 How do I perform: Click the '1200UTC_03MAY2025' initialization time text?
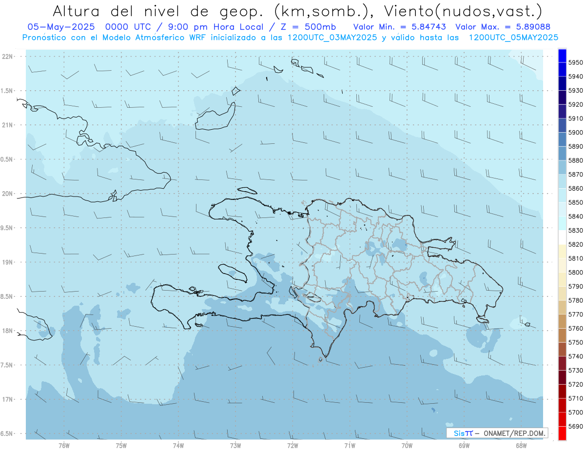point(332,37)
